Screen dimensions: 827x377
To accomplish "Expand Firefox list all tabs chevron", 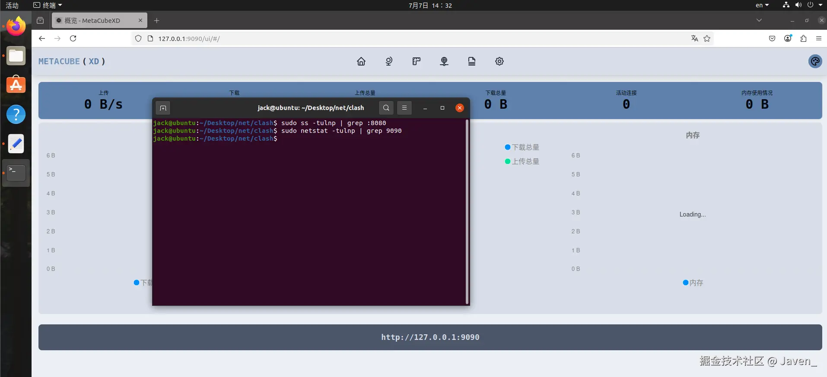I will [759, 20].
